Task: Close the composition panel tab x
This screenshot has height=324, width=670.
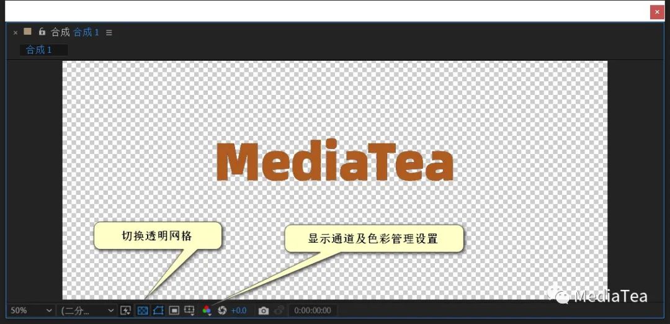Action: [x=16, y=32]
